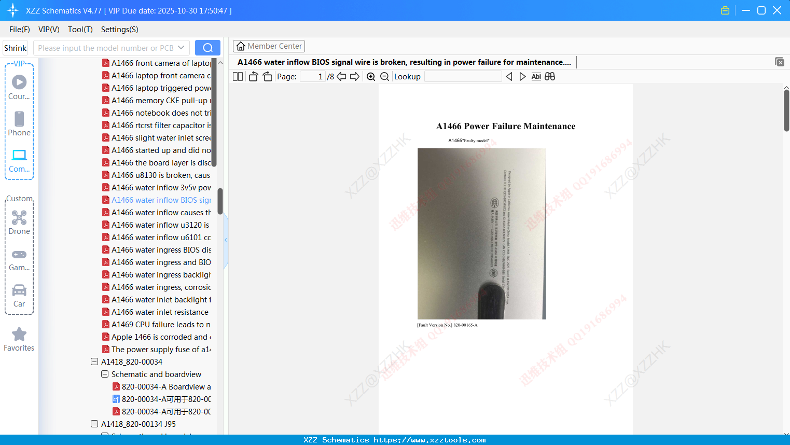Toggle two-page view layout icon

click(x=238, y=77)
